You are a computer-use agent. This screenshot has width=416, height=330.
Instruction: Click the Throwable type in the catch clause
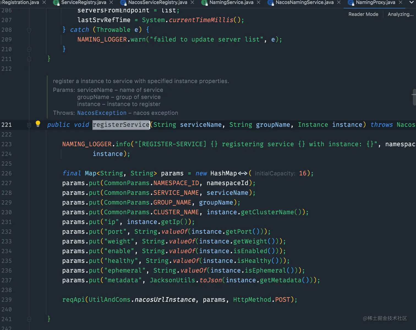click(x=113, y=30)
